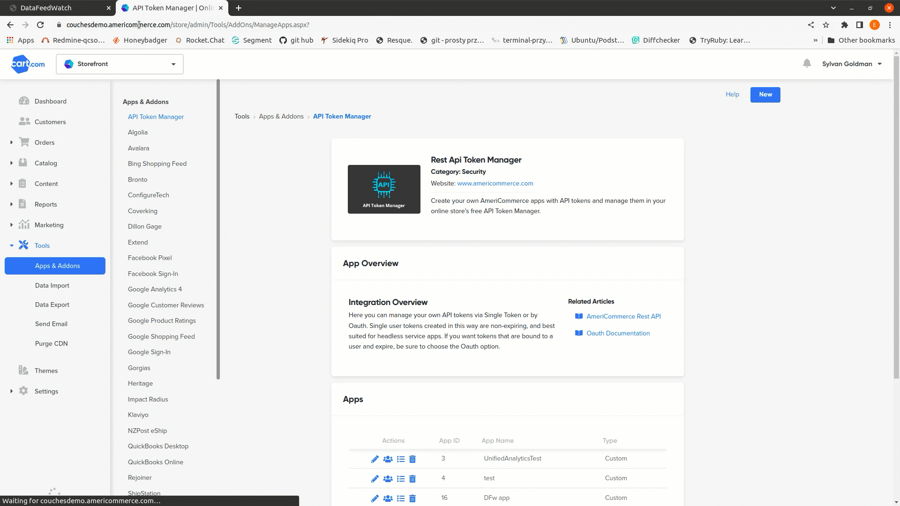Open list icon in 'test' app row
The image size is (900, 506).
[401, 479]
